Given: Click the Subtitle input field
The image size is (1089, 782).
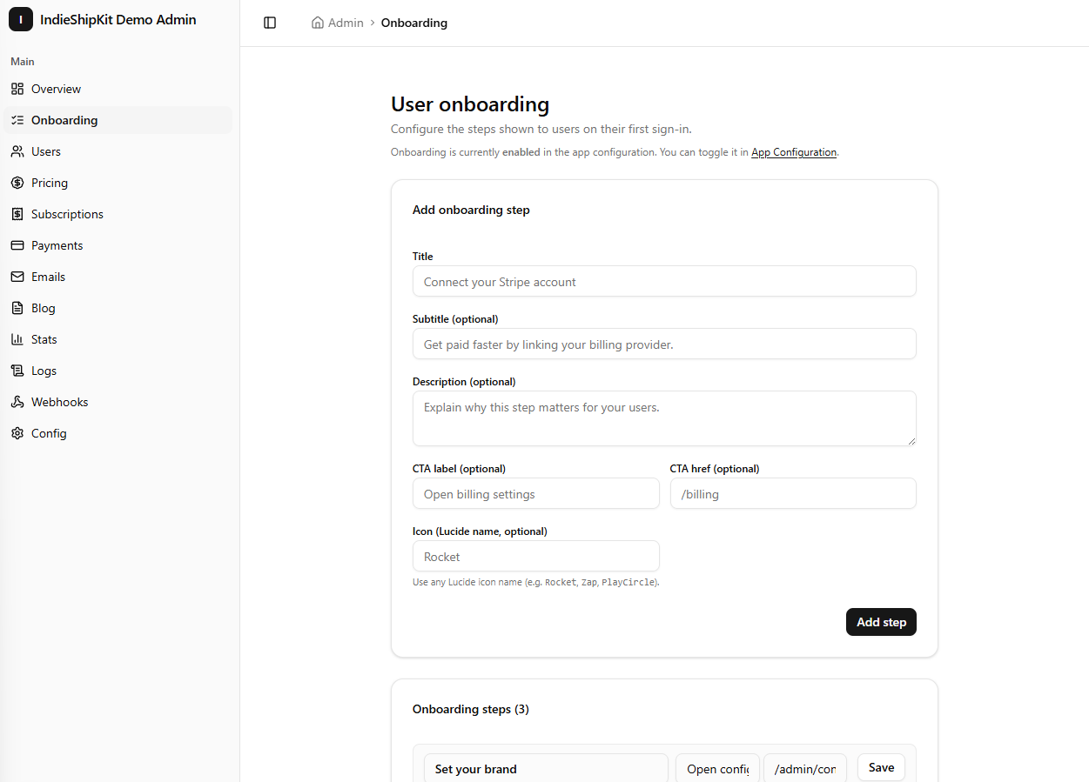Looking at the screenshot, I should [x=664, y=344].
